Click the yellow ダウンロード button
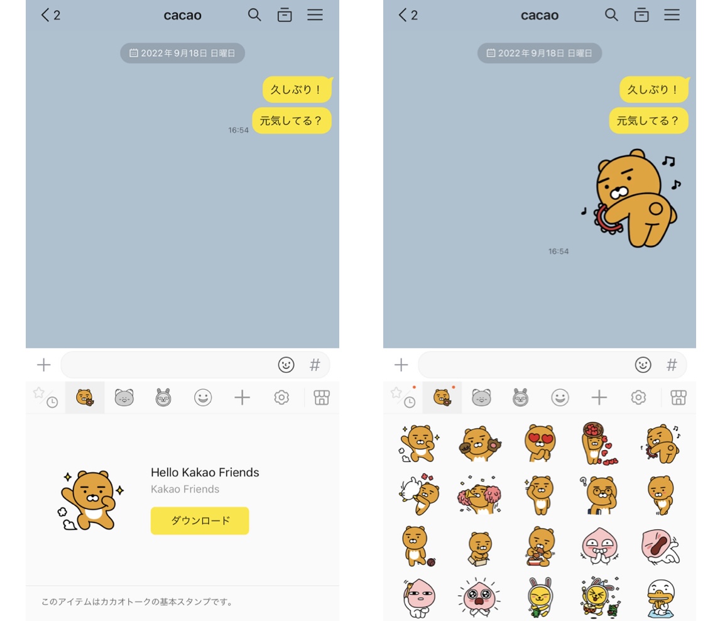 click(200, 520)
